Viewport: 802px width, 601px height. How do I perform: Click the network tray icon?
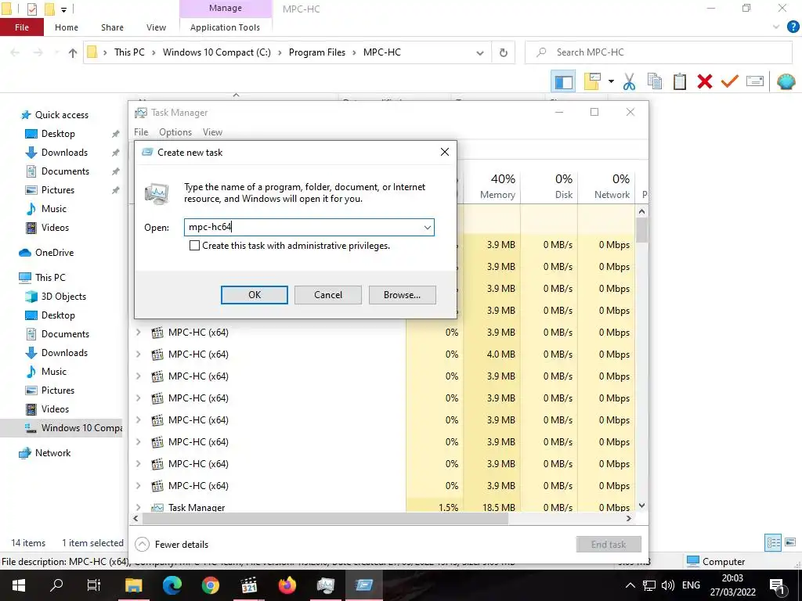[649, 585]
